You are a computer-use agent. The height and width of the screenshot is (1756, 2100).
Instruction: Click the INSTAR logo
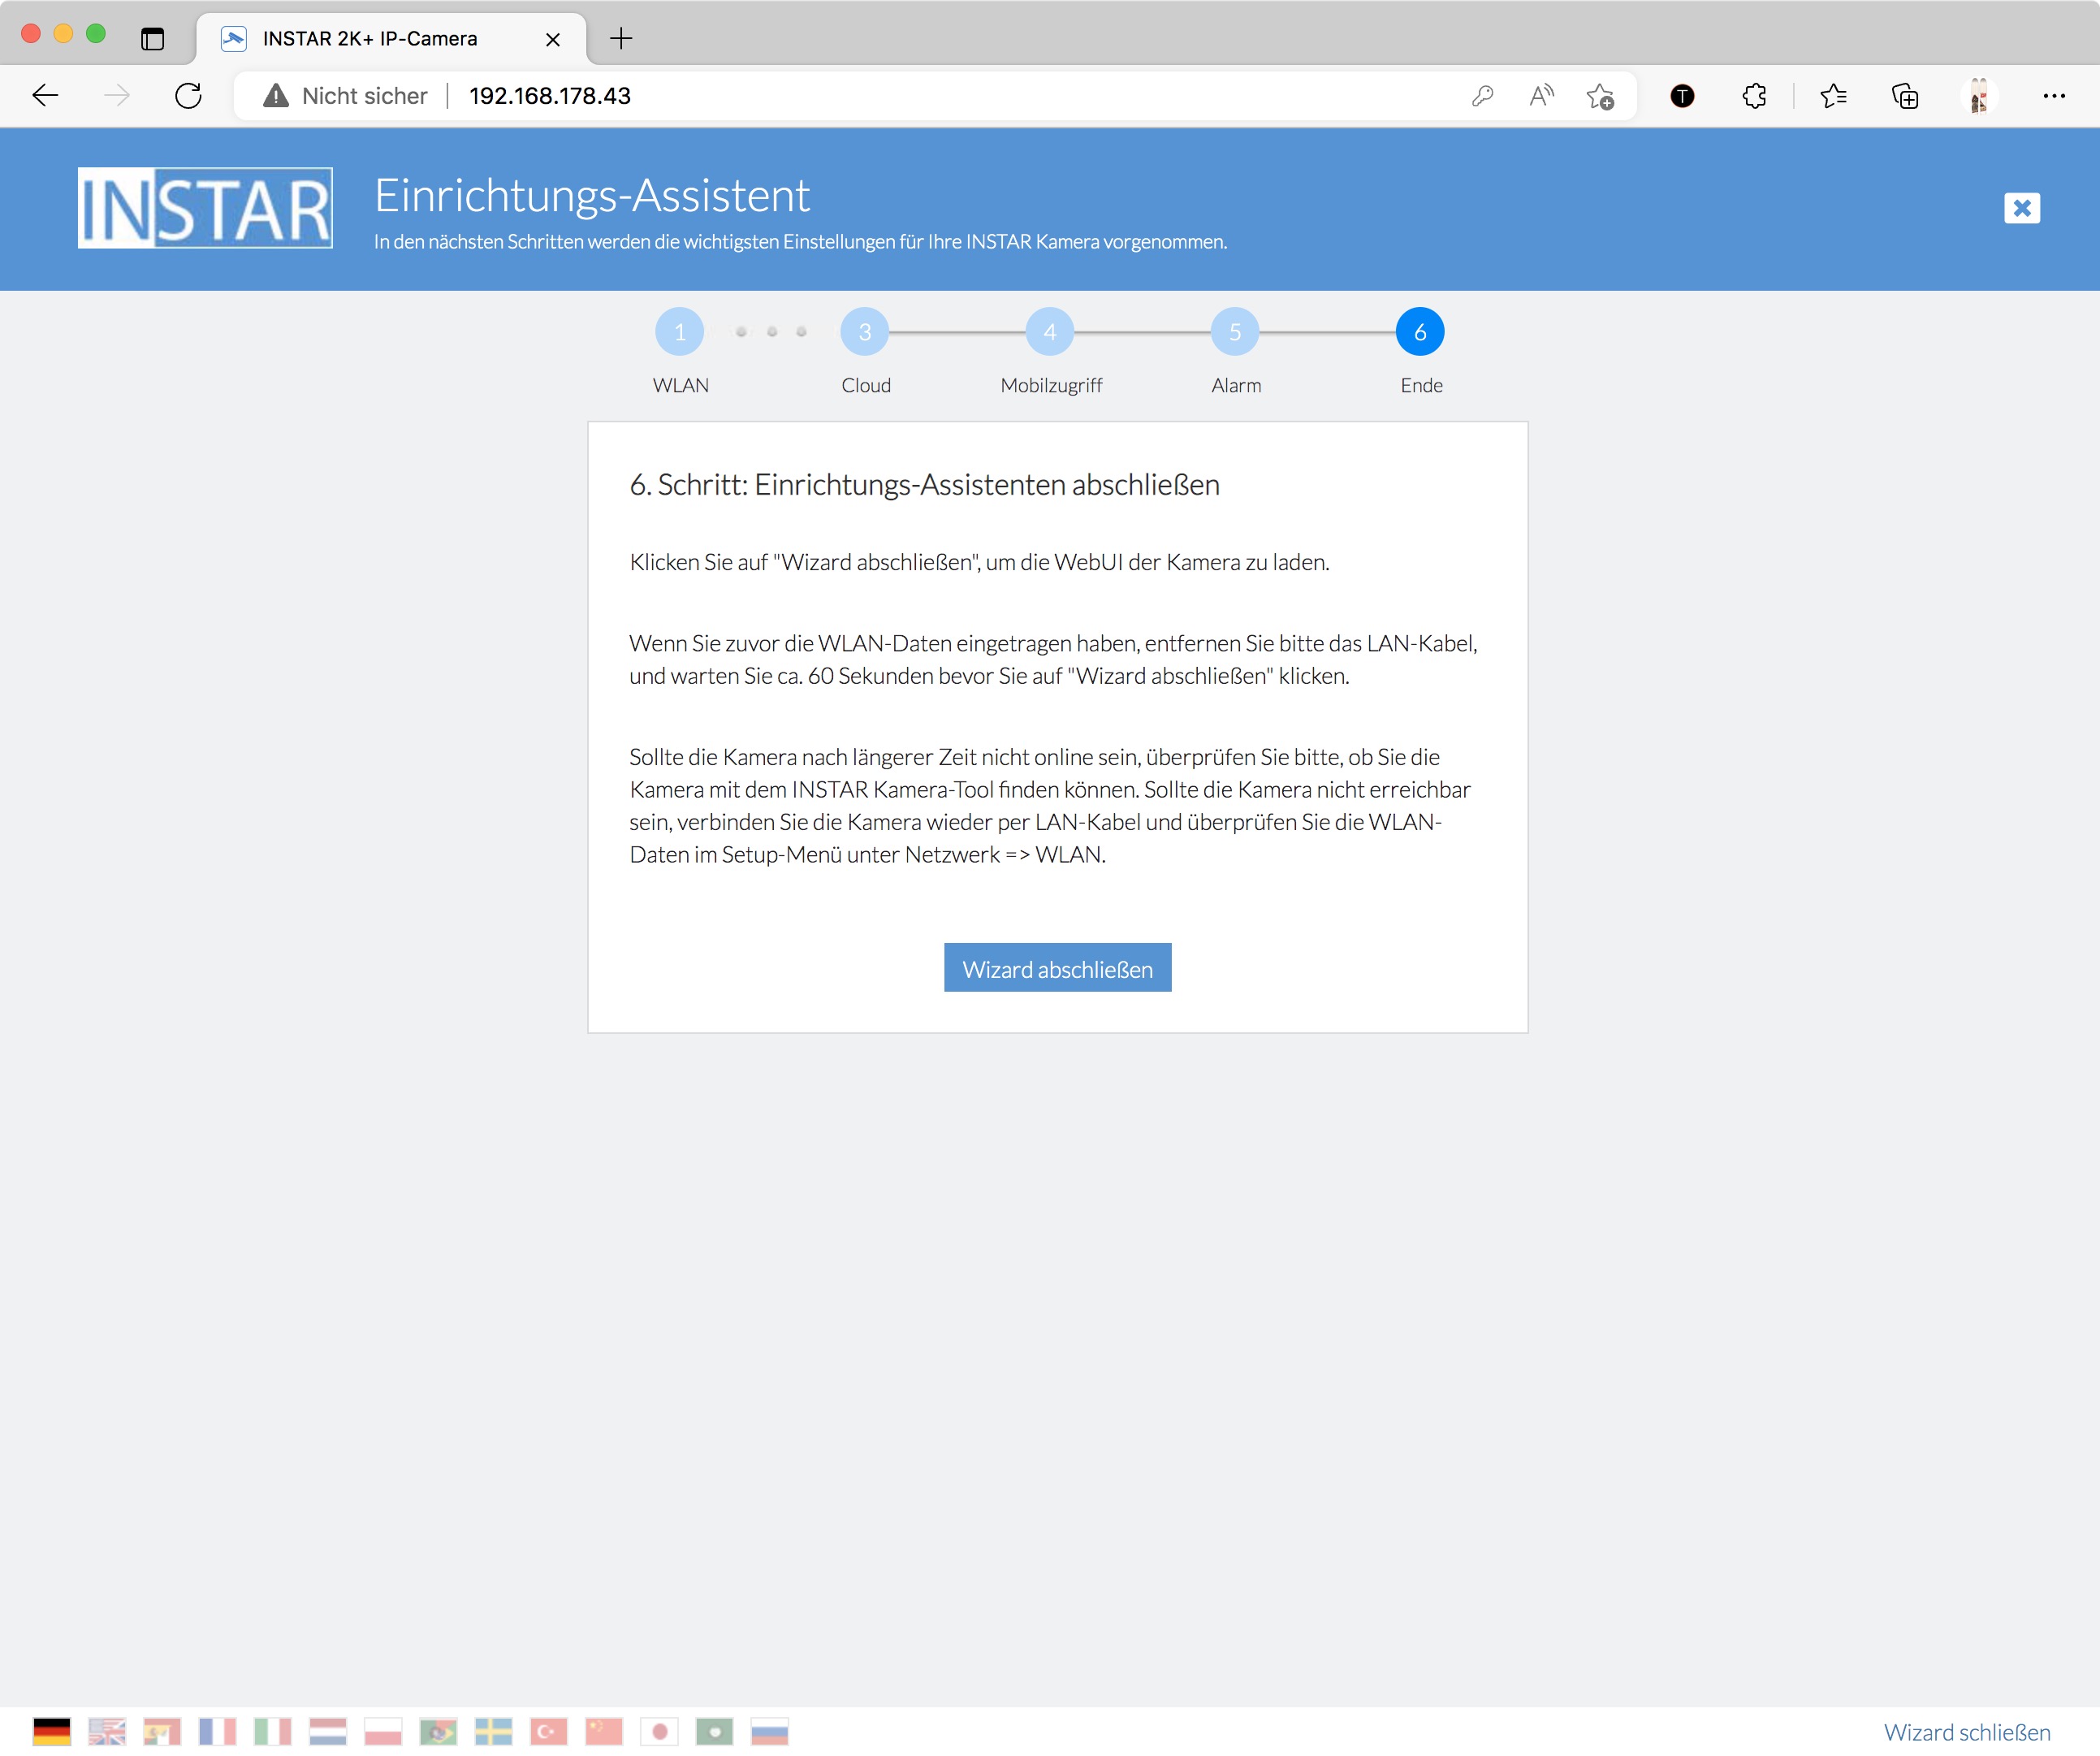coord(205,208)
